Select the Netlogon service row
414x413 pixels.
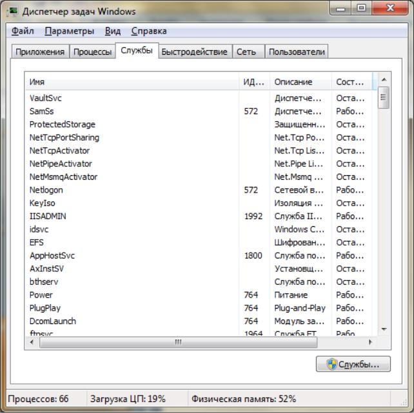coord(199,190)
